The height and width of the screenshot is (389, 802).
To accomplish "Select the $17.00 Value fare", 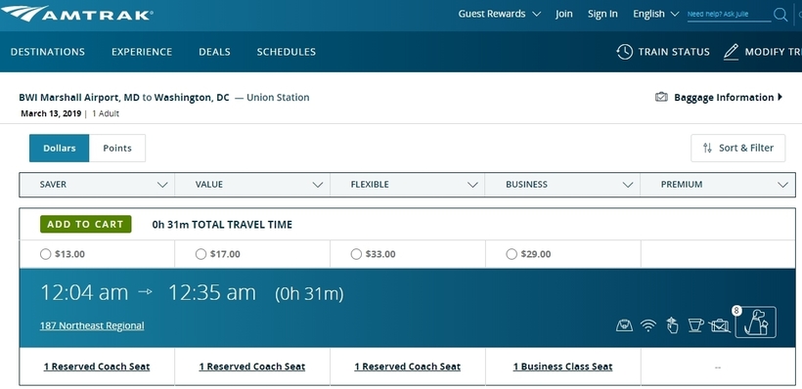I will (x=201, y=254).
